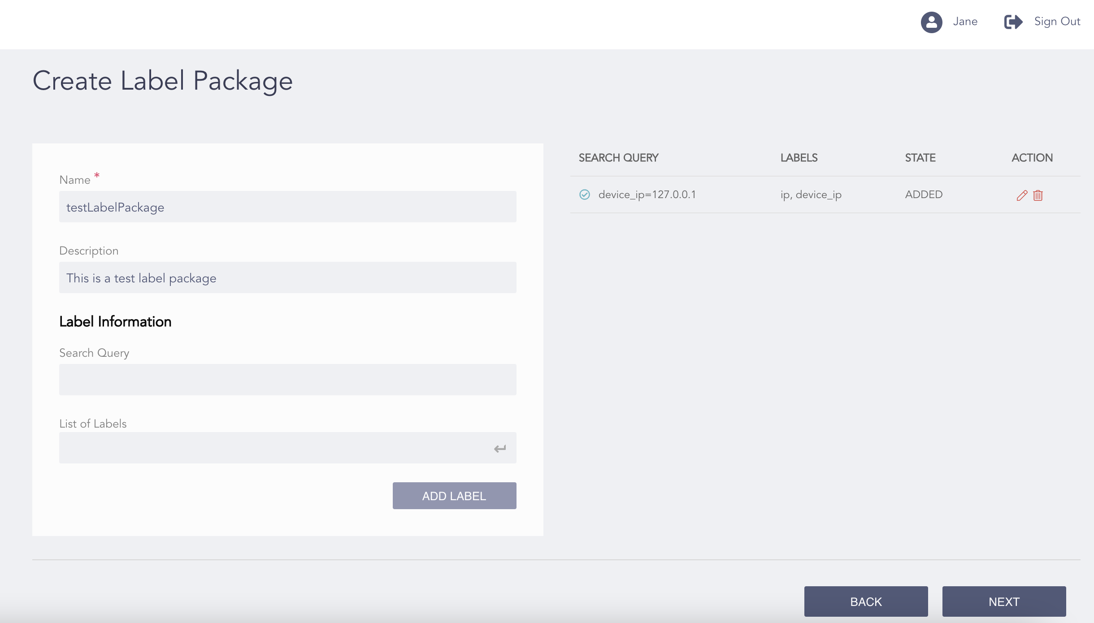The height and width of the screenshot is (623, 1094).
Task: Click BACK to return to previous step
Action: pos(866,601)
